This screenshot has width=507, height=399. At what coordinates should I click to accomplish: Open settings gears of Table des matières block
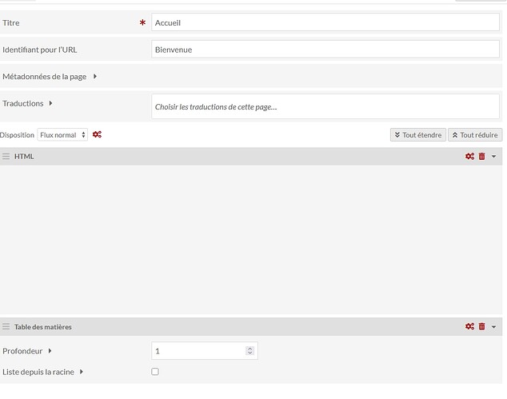pos(469,326)
